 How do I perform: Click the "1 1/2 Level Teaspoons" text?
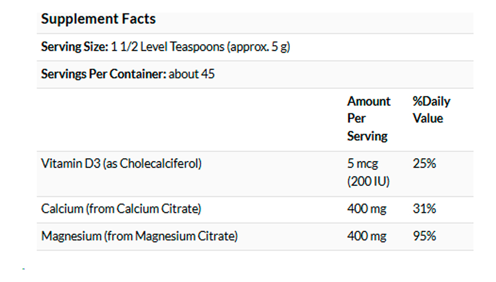(x=167, y=47)
